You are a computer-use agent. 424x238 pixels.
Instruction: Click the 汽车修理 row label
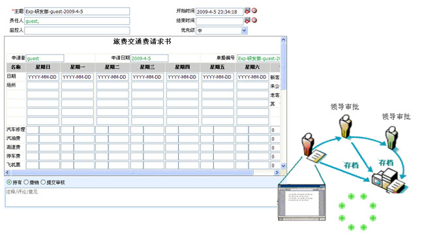[x=16, y=129]
